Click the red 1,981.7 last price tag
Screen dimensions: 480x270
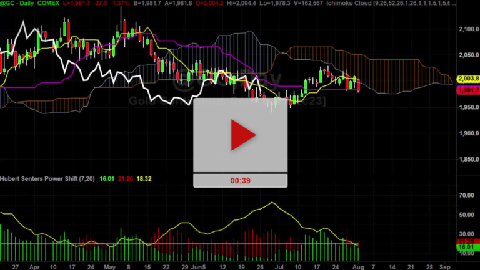pyautogui.click(x=467, y=90)
